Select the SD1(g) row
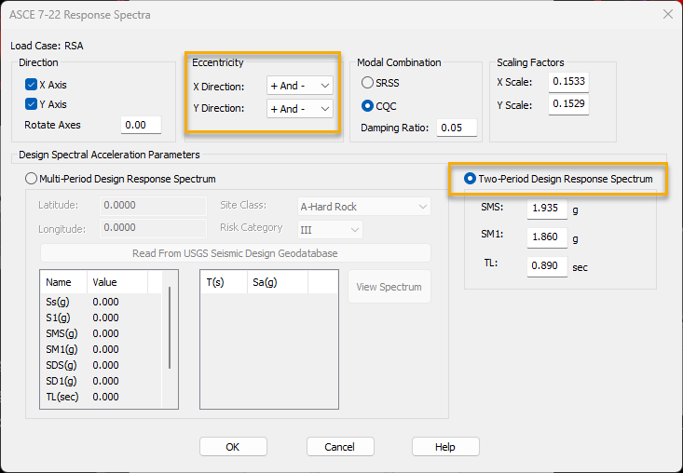Screen dimensions: 683x473 click(x=101, y=381)
